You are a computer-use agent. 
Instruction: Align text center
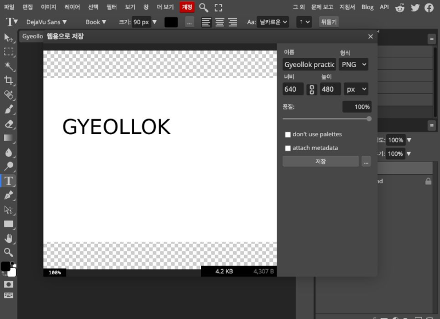coord(220,22)
